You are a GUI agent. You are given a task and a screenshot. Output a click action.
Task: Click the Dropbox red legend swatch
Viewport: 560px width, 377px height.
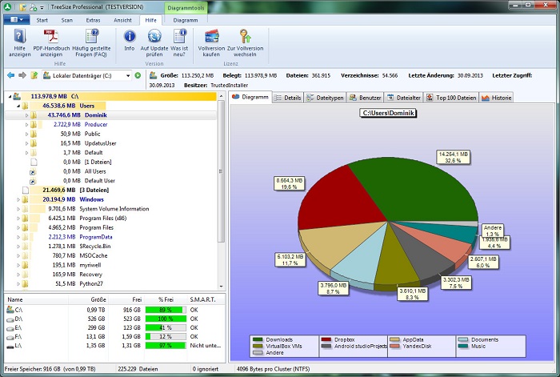point(326,339)
